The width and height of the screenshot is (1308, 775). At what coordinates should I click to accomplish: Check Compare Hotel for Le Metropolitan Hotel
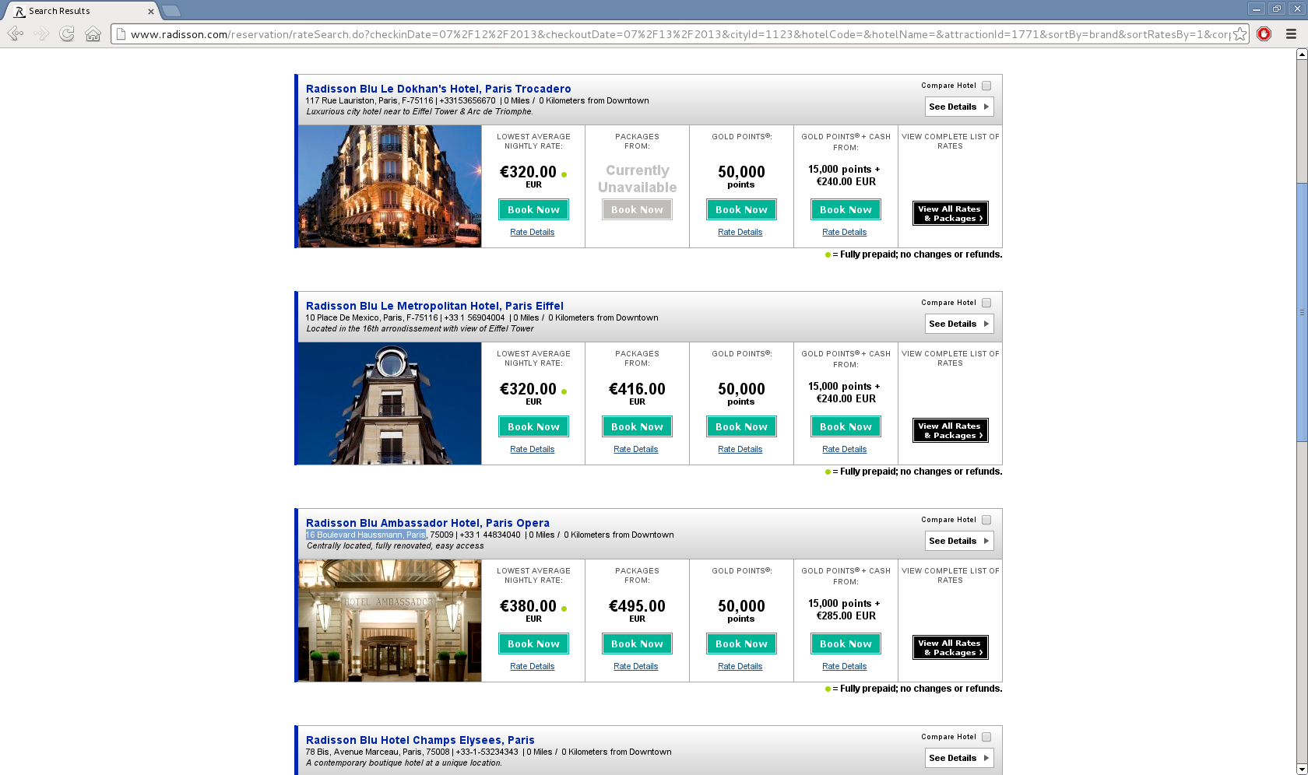[986, 303]
